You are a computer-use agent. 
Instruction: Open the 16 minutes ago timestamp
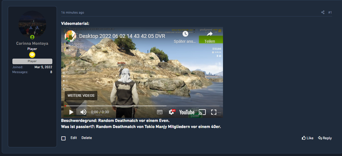[73, 12]
